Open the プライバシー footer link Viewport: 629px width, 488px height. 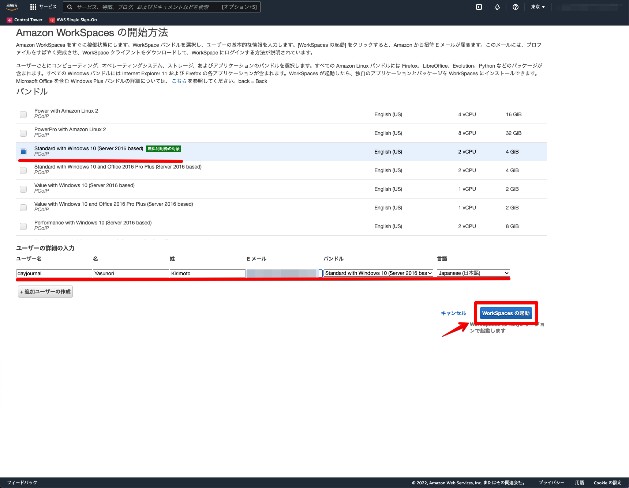(551, 483)
